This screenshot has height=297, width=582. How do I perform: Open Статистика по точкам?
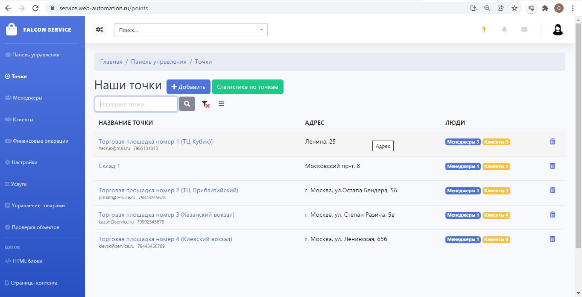click(248, 87)
